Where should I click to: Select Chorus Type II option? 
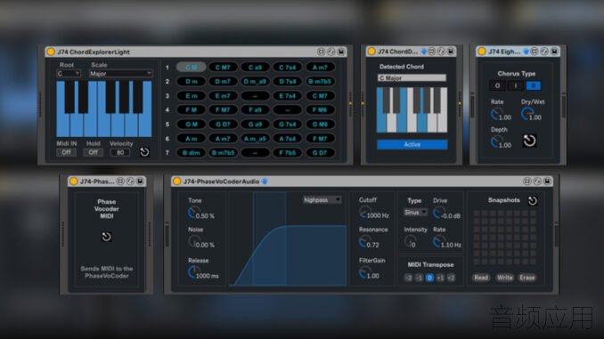pos(534,85)
